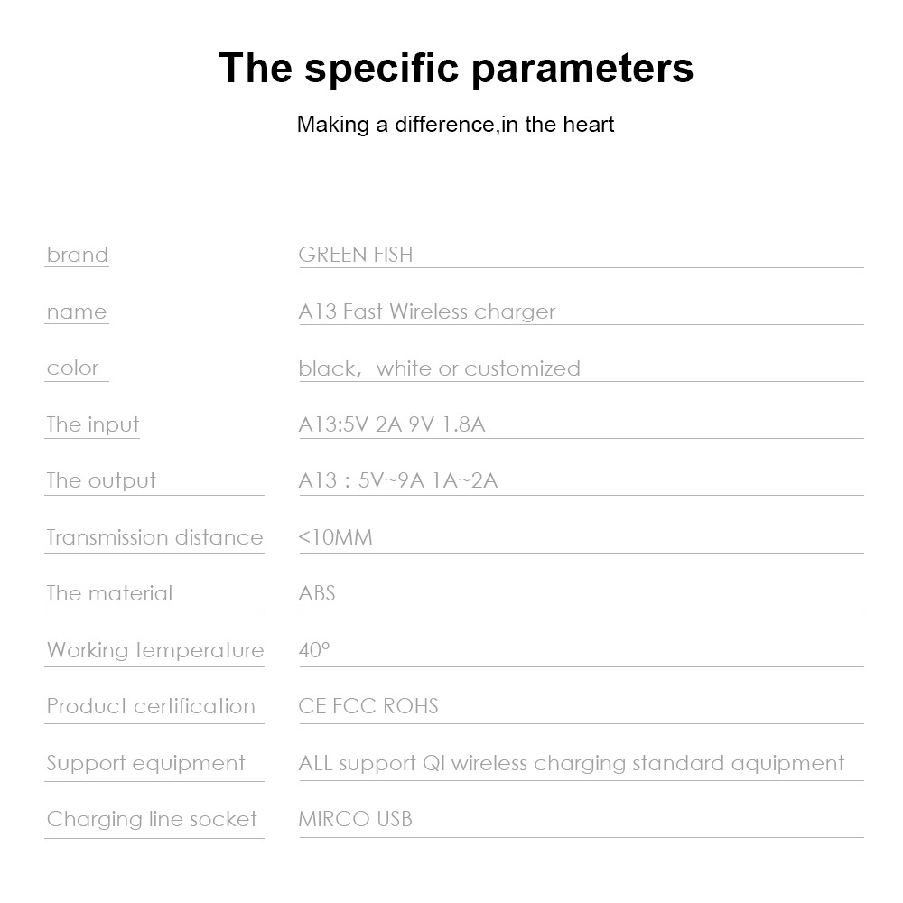Select the "Working temperature" label

[x=155, y=650]
